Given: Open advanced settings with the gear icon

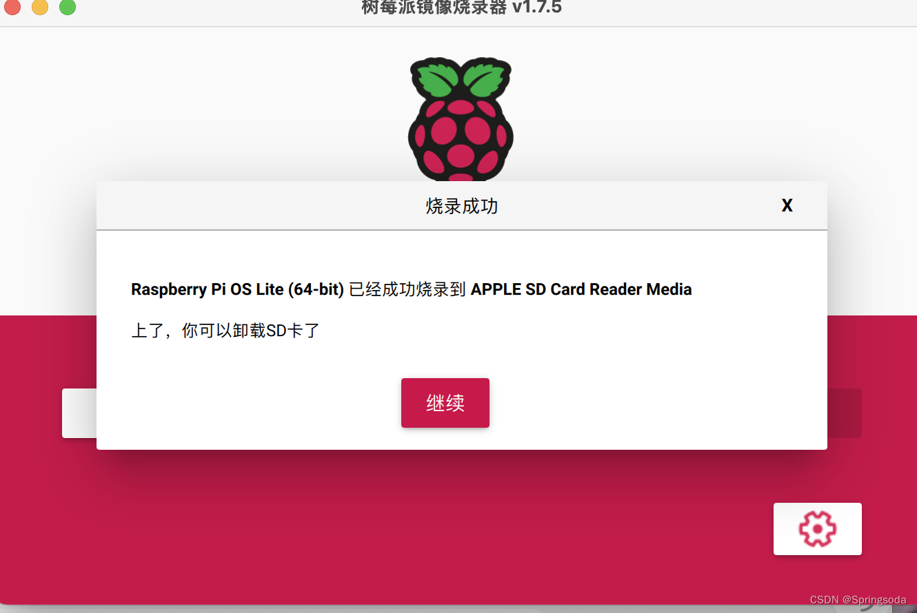Looking at the screenshot, I should (817, 528).
